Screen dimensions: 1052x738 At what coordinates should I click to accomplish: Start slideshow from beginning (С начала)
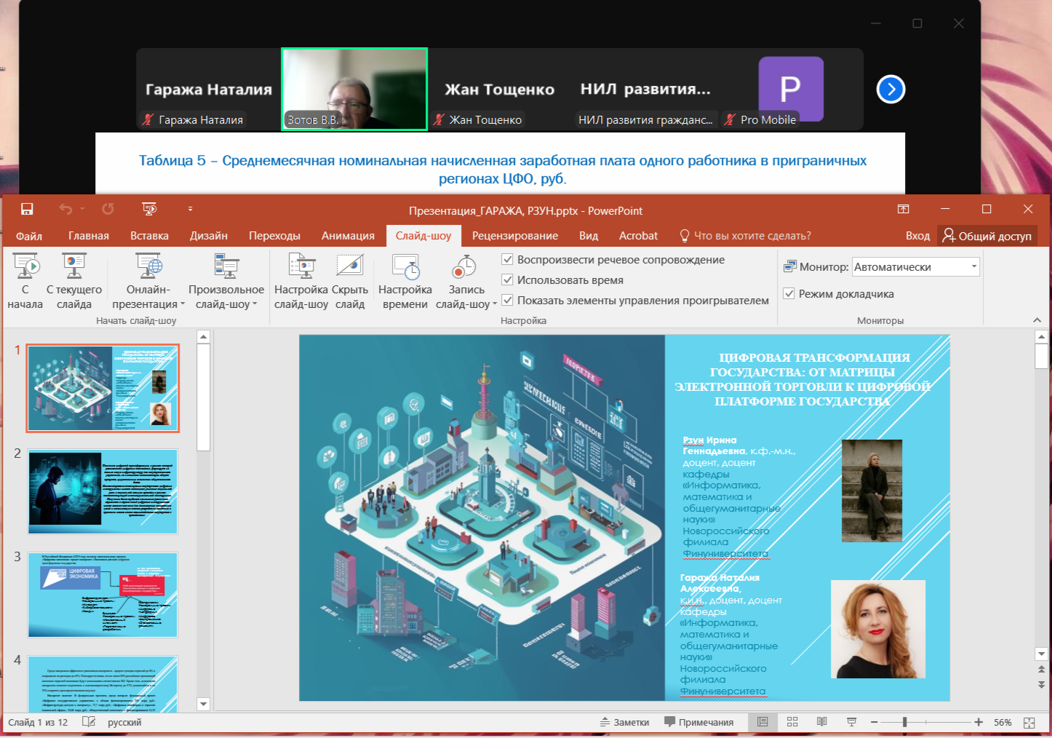(x=25, y=282)
